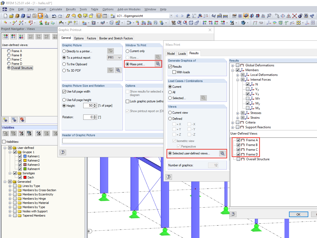317x238 pixels.
Task: Click the -Y view button in navigator
Action: (14, 36)
